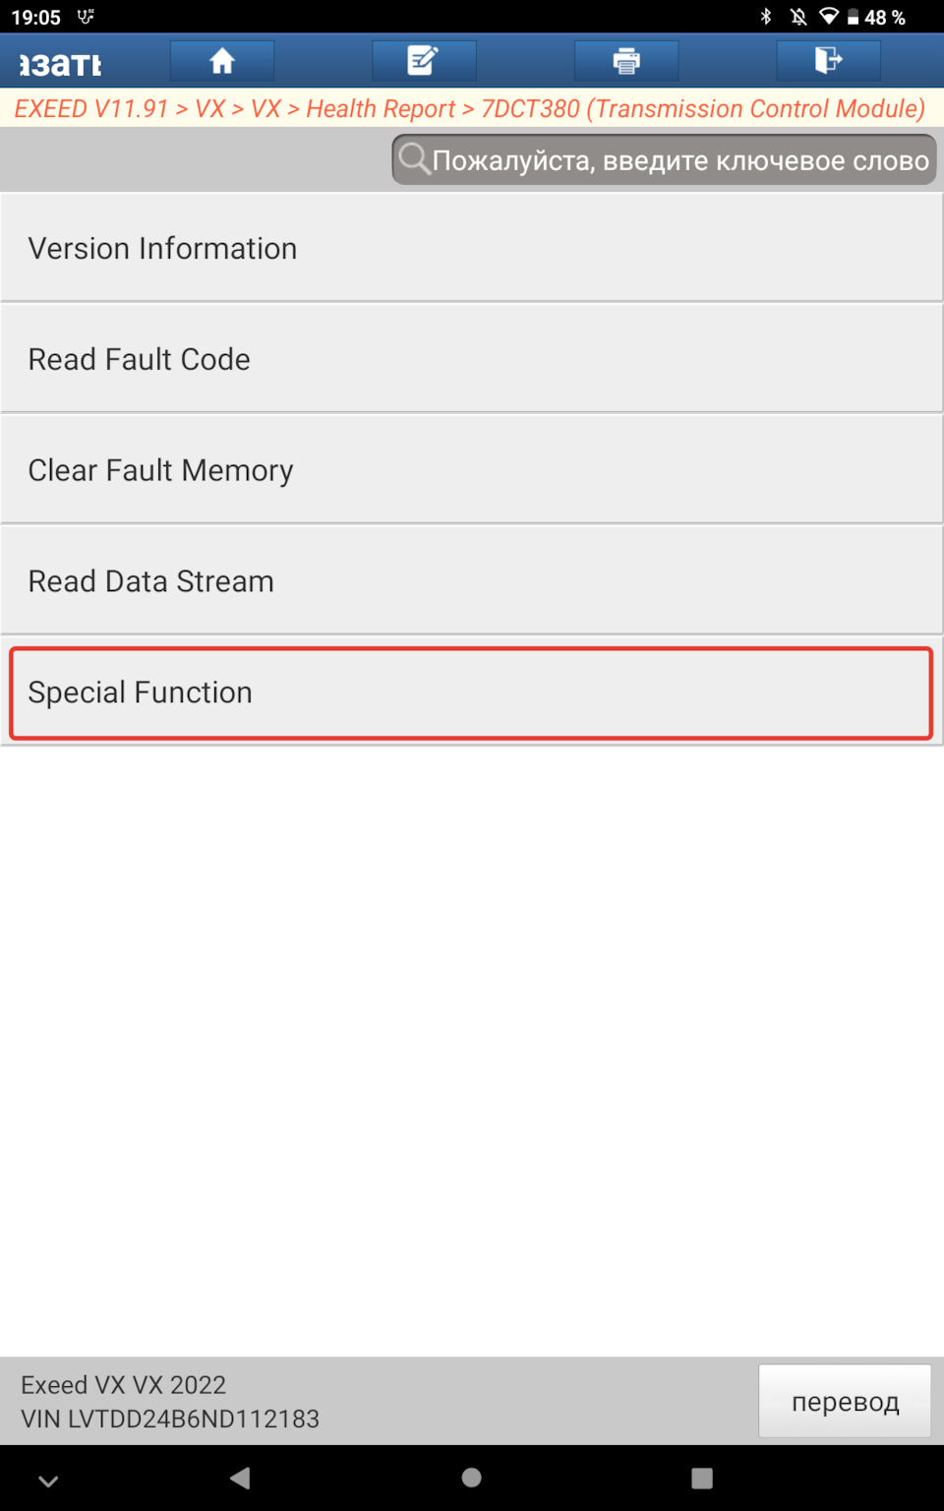
Task: Tap the Wi-Fi signal status icon
Action: [829, 17]
